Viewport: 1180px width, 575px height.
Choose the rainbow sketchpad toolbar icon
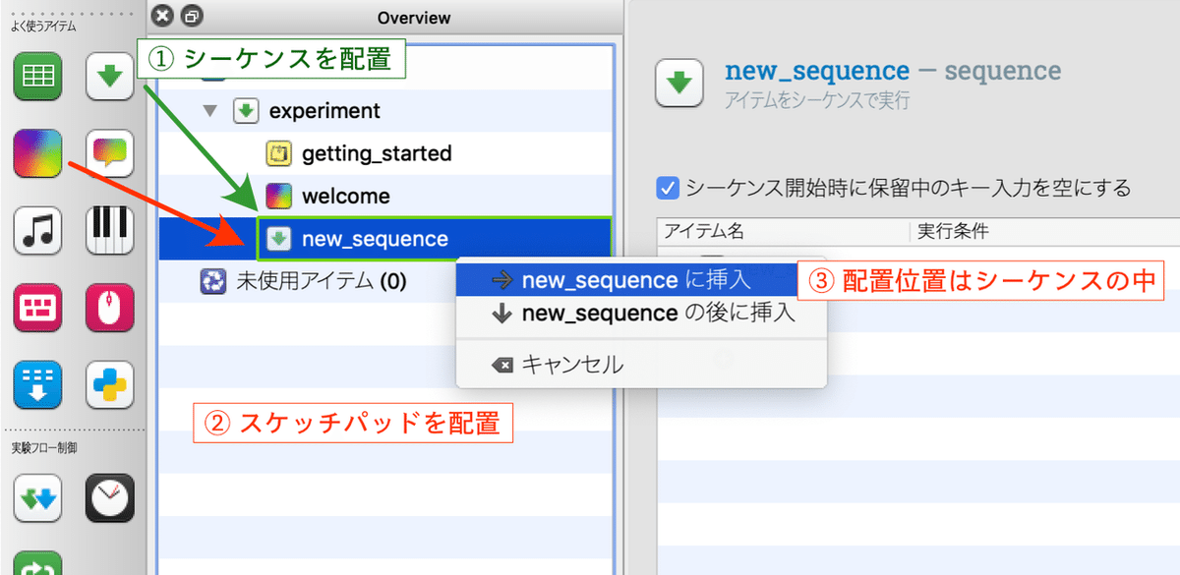click(38, 153)
